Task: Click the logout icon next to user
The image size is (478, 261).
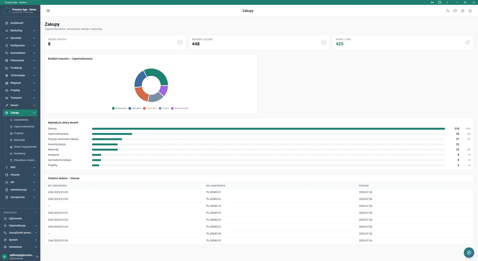Action: [37, 257]
